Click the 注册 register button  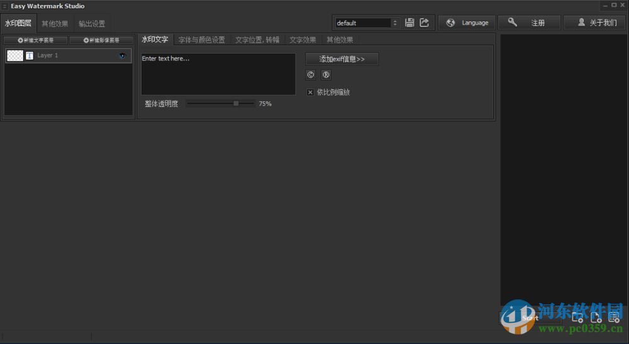pos(529,23)
